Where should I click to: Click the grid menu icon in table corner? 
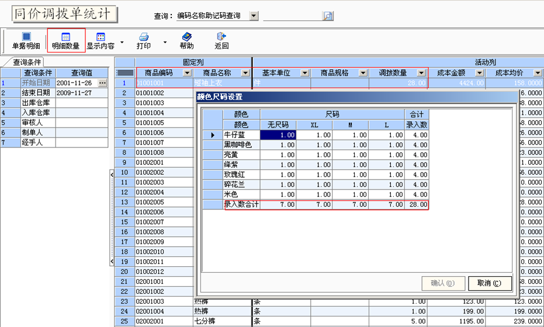coord(124,73)
